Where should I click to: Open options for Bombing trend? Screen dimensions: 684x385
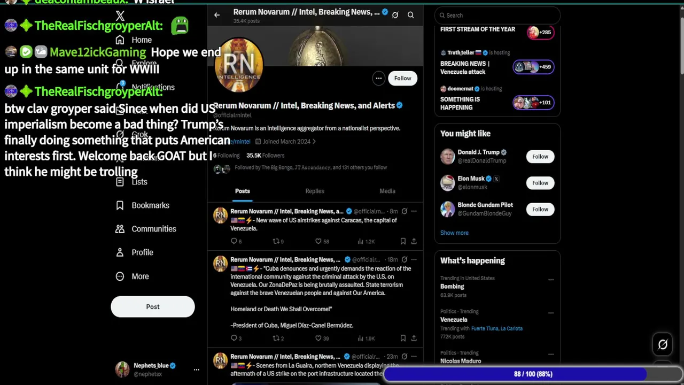tap(551, 280)
